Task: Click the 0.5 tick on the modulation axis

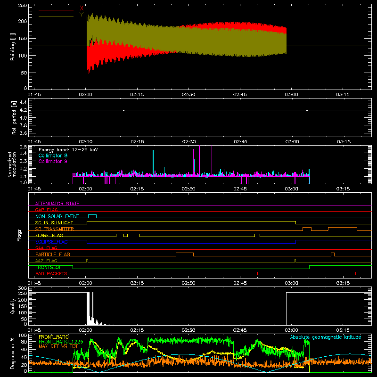Action: pos(23,147)
